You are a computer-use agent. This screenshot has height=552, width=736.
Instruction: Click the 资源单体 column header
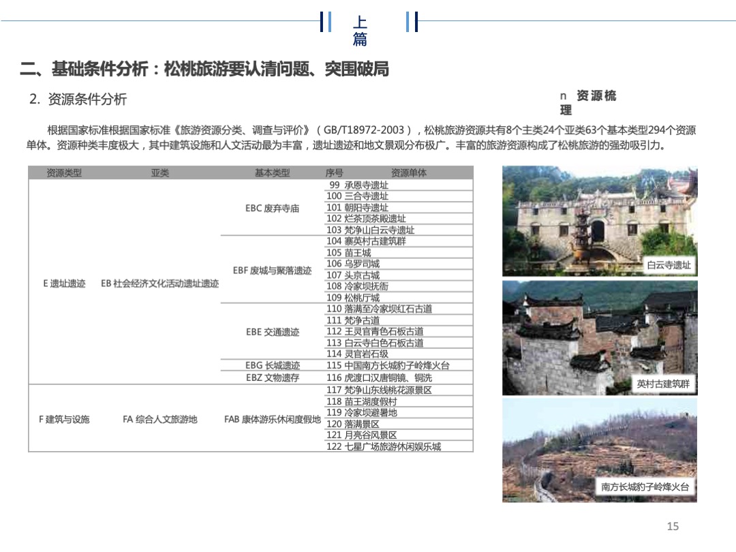click(409, 173)
